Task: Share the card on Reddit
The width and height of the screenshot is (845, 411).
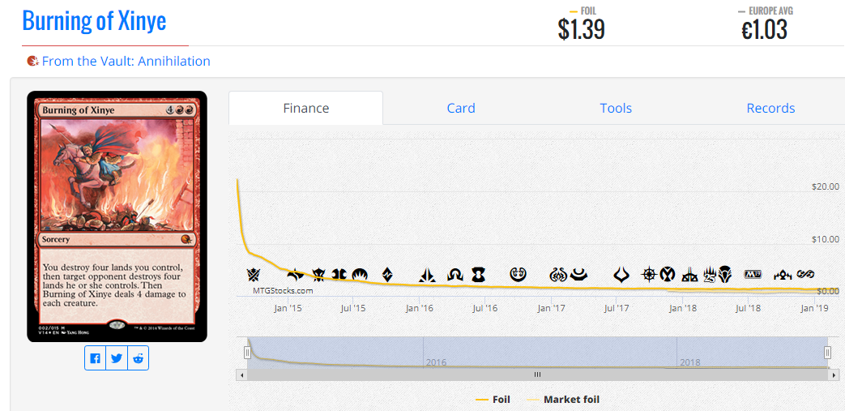Action: [x=139, y=358]
